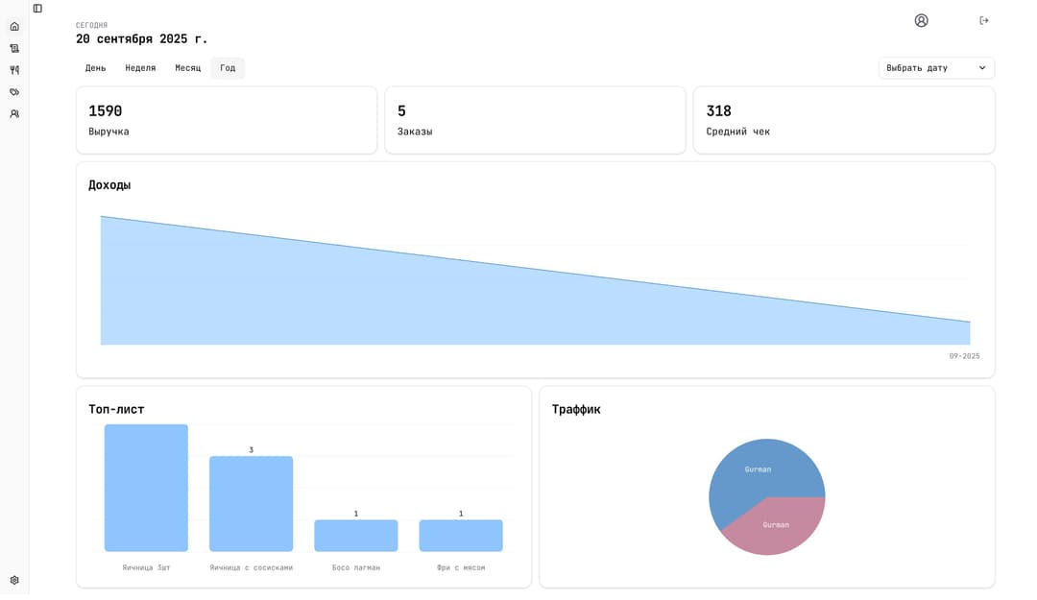Select the Год period tab
This screenshot has width=1037, height=600.
click(x=228, y=68)
